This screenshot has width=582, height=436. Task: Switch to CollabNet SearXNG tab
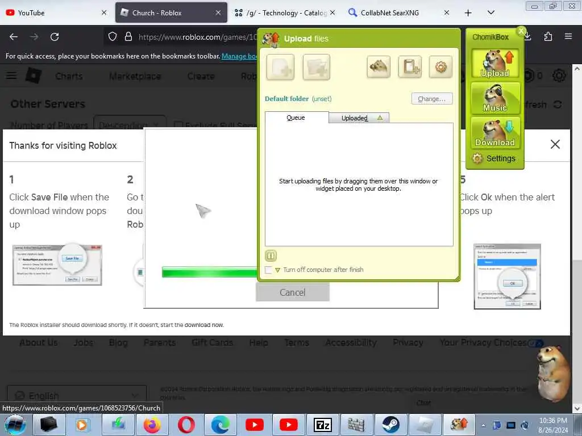click(x=398, y=12)
